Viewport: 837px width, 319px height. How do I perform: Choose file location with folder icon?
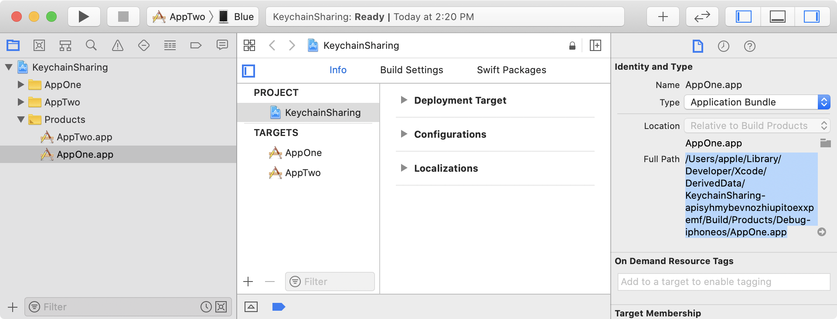tap(825, 143)
